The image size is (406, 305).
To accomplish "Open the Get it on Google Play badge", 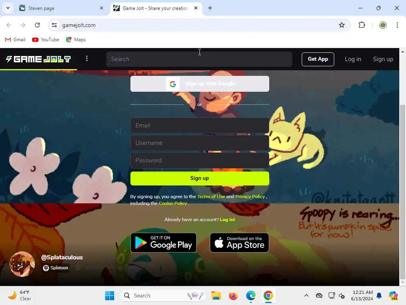I will (x=163, y=243).
